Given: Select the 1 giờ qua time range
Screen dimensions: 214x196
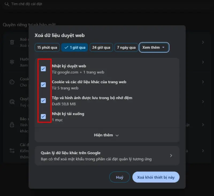Looking at the screenshot, I should 75,47.
